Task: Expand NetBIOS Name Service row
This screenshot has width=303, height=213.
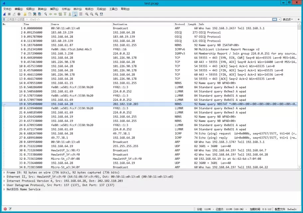Action: point(4,189)
